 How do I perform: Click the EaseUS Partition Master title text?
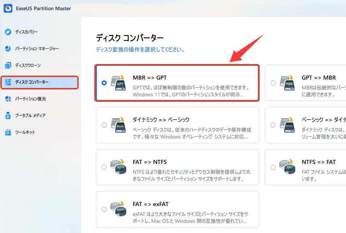(44, 9)
